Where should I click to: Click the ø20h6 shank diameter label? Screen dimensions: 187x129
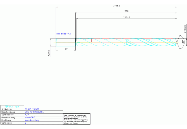49,53
